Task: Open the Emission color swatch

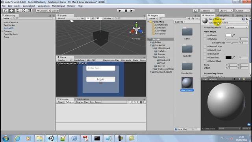Action: [x=228, y=58]
